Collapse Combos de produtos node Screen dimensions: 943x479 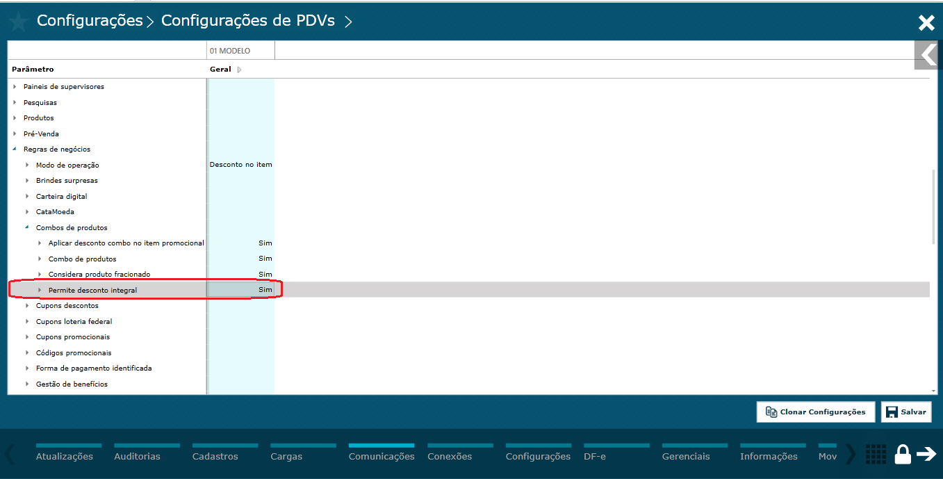27,227
